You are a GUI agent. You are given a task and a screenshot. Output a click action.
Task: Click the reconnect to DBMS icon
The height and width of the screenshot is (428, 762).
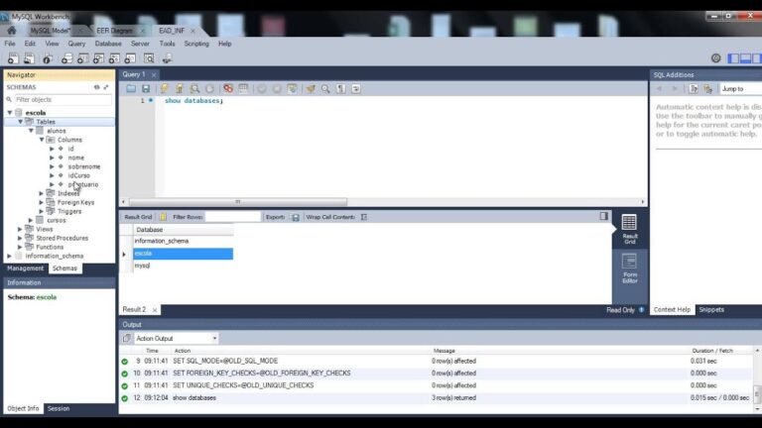coord(167,58)
